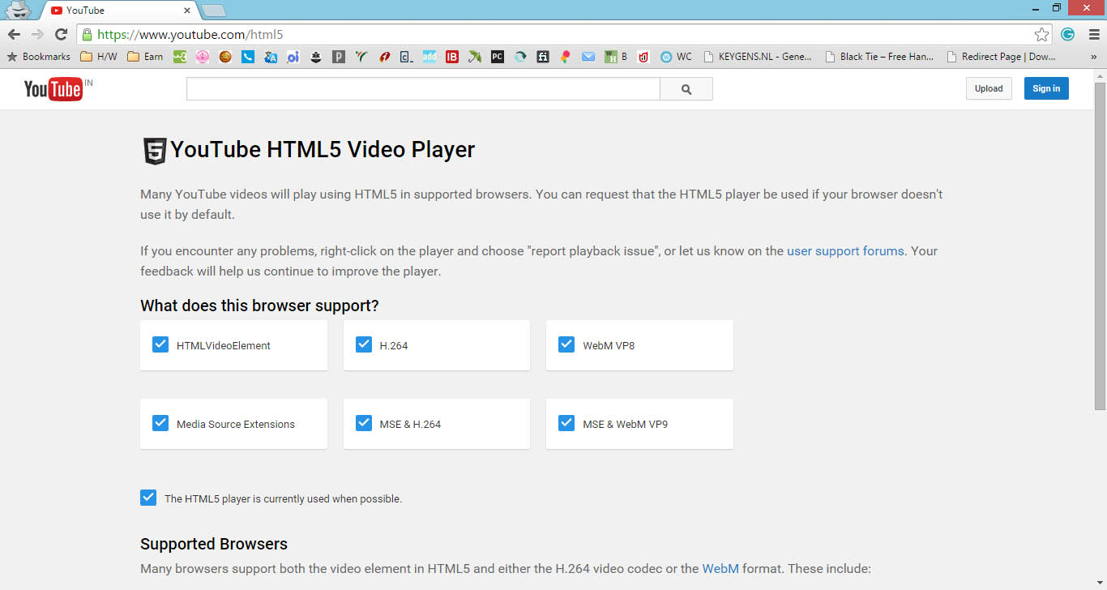1107x590 pixels.
Task: Reload the page with the refresh icon
Action: click(61, 34)
